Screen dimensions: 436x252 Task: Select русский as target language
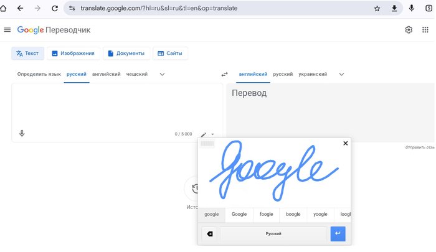pos(283,74)
